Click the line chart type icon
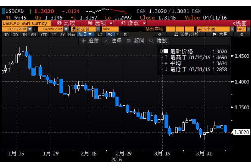Image resolution: width=251 pixels, height=168 pixels. pos(100,35)
